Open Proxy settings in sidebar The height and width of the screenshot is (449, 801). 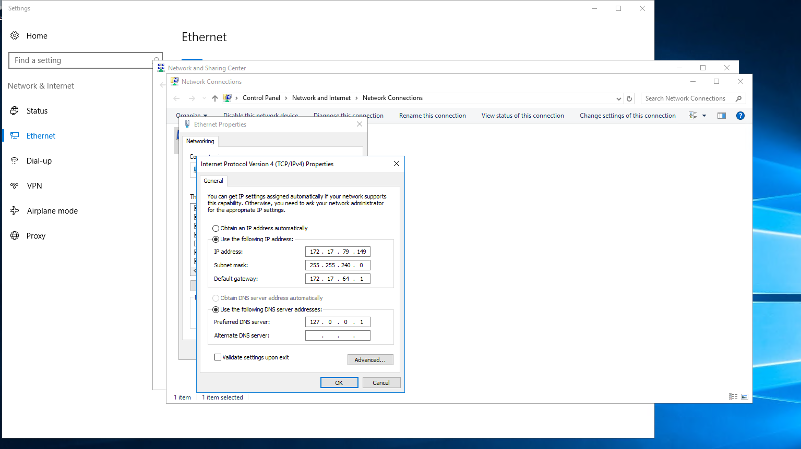click(36, 235)
